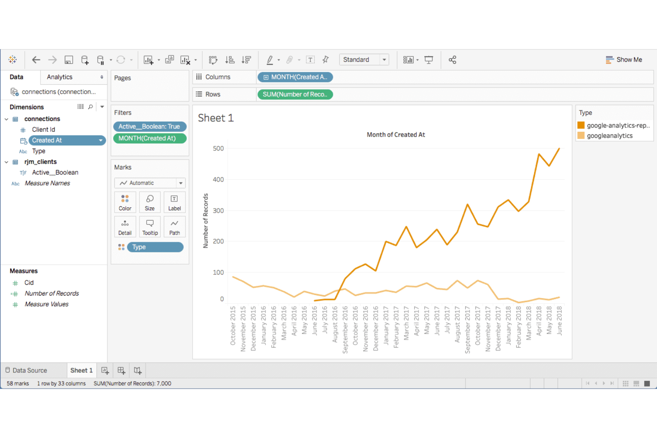Select the google-analytics-rep orange legend swatch

581,125
